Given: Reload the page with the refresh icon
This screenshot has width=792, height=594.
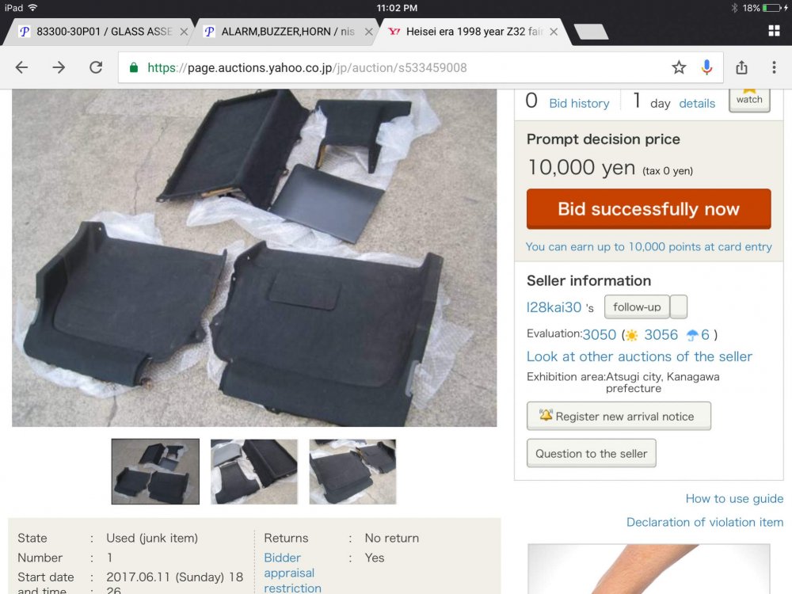Looking at the screenshot, I should click(96, 67).
